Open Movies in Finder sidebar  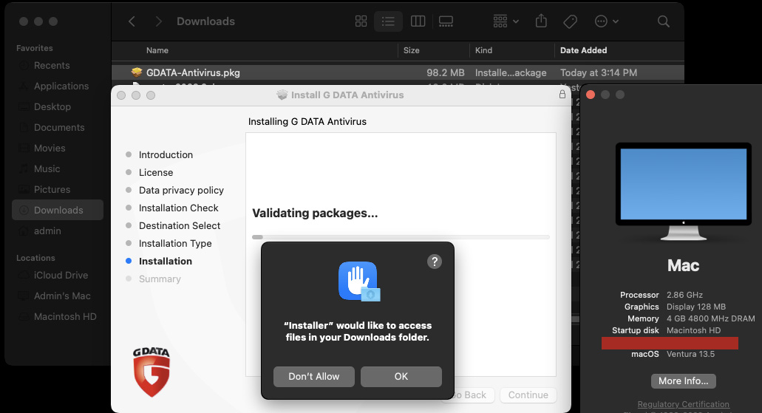click(50, 149)
